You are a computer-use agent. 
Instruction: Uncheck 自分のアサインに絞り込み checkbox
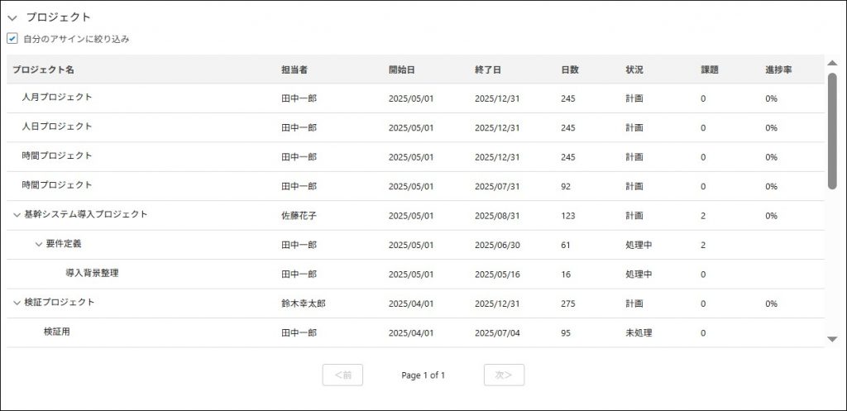pos(12,39)
